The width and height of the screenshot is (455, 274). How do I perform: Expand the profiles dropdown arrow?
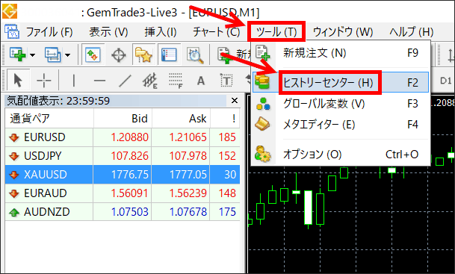coord(67,55)
